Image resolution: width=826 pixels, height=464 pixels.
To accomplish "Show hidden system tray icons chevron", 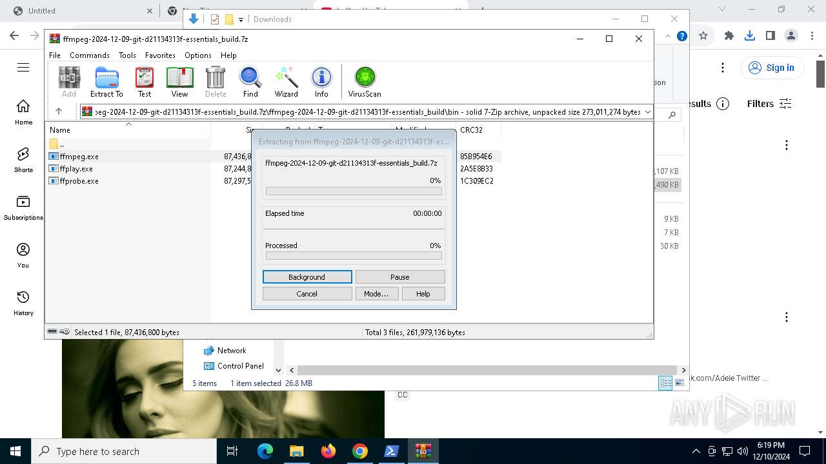I will (x=696, y=451).
